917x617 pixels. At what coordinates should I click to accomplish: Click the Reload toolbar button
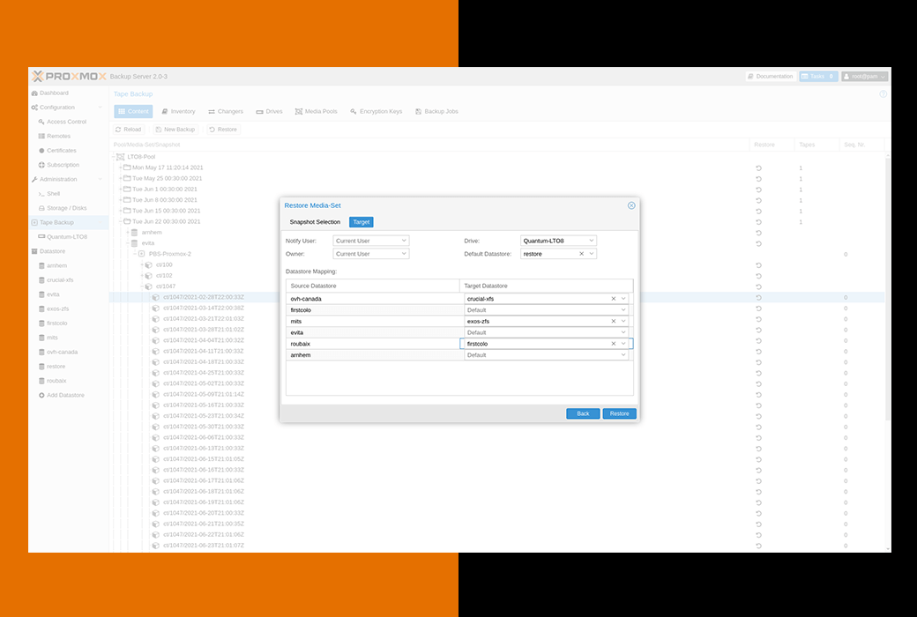128,130
